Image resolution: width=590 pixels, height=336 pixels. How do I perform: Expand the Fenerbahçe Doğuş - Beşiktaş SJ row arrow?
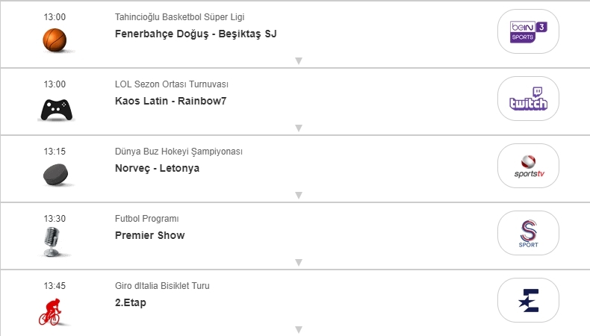coord(298,61)
